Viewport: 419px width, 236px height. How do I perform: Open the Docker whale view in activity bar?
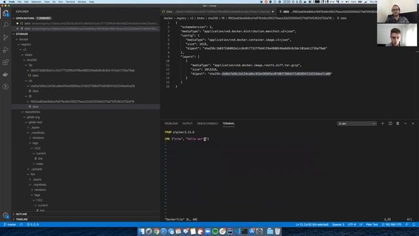click(6, 74)
